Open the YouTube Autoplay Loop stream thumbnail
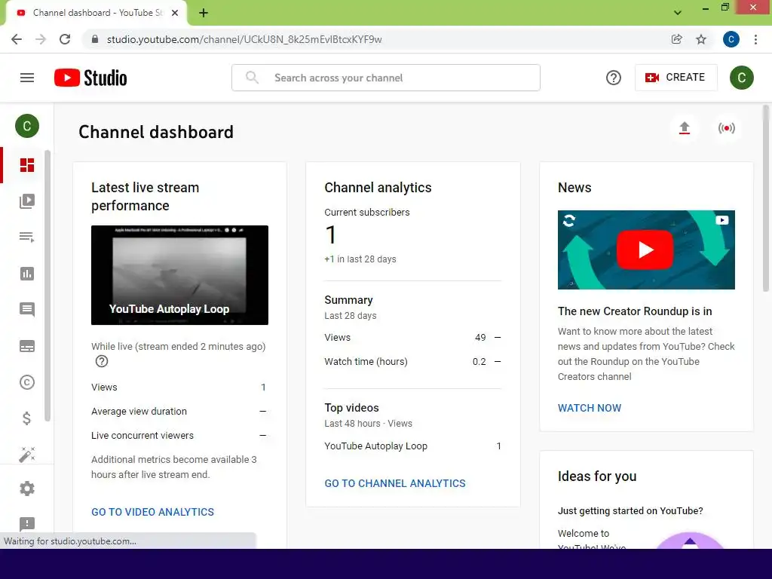 [x=179, y=275]
